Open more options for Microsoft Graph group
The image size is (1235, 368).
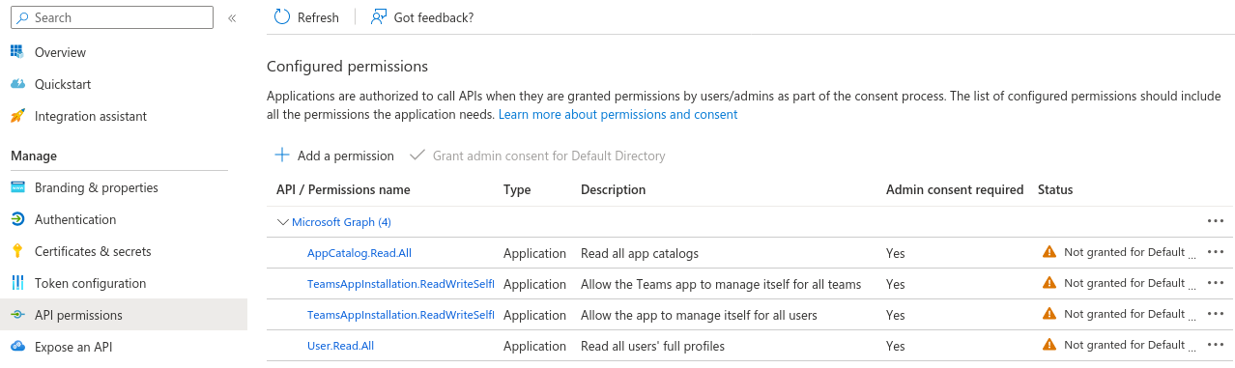point(1216,221)
